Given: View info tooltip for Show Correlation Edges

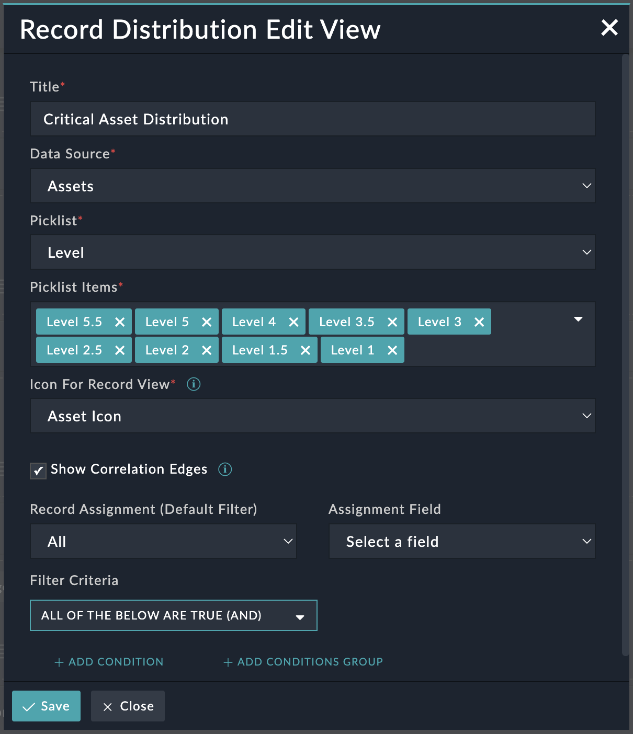Looking at the screenshot, I should [x=225, y=469].
